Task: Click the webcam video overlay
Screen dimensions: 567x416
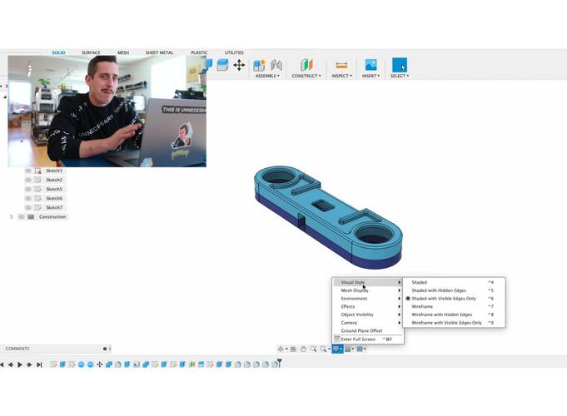Action: point(107,111)
